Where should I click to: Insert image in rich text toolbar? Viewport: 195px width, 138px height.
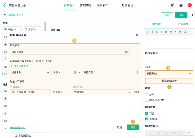[185, 32]
